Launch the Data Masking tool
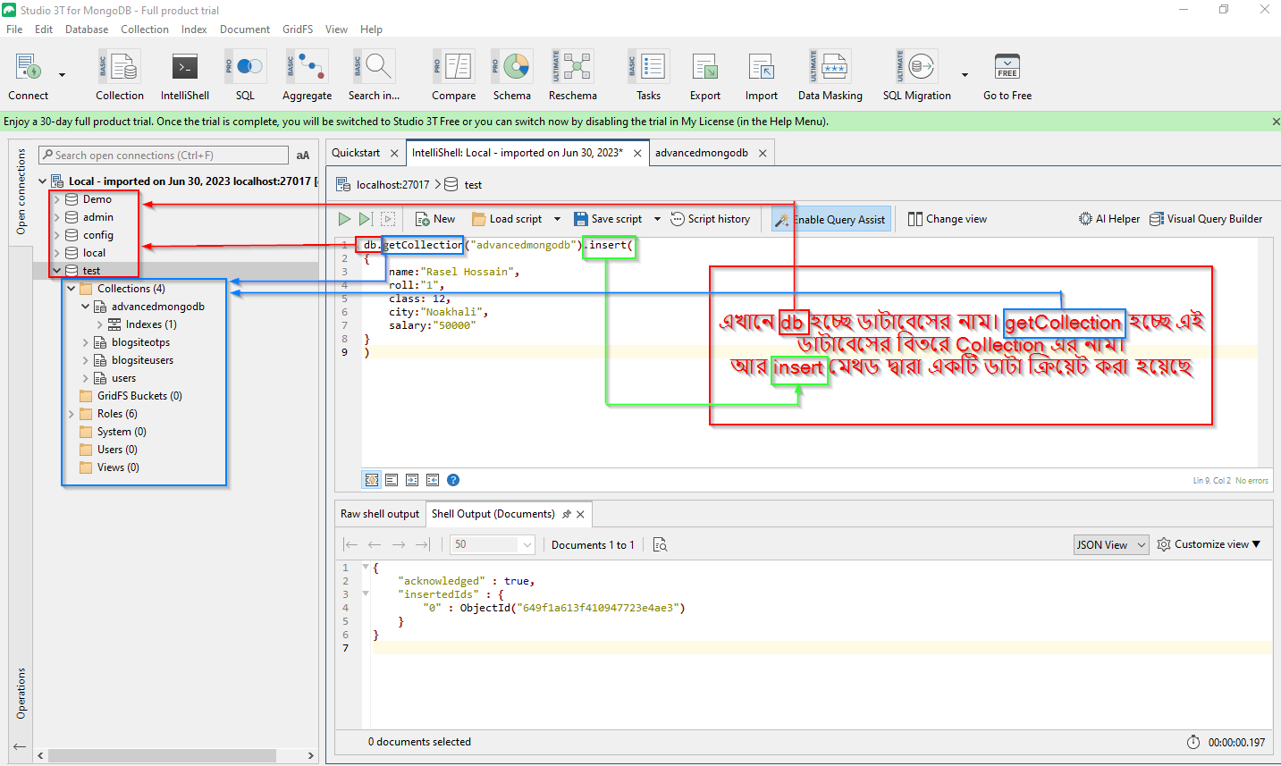The height and width of the screenshot is (766, 1281). (x=830, y=76)
